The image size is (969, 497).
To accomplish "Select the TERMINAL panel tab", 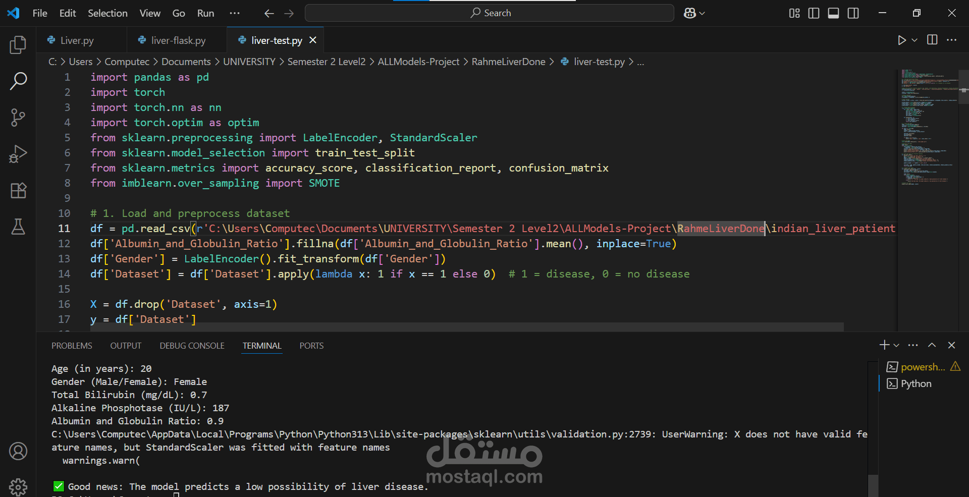I will coord(262,346).
